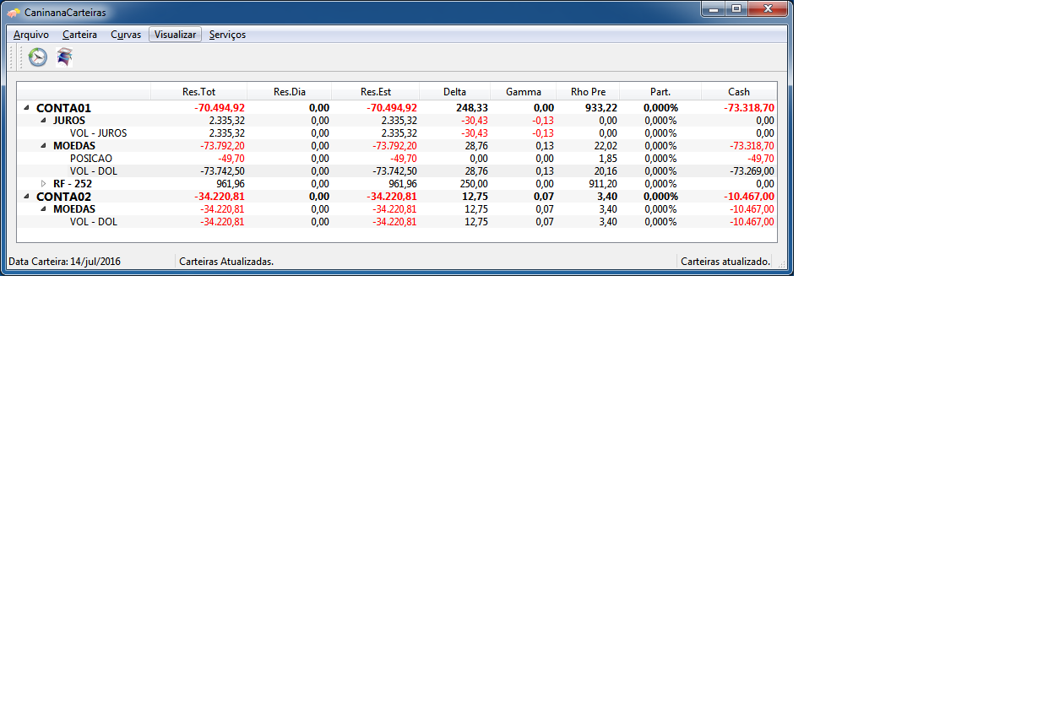
Task: Click the clock refresh toolbar icon
Action: coord(37,57)
